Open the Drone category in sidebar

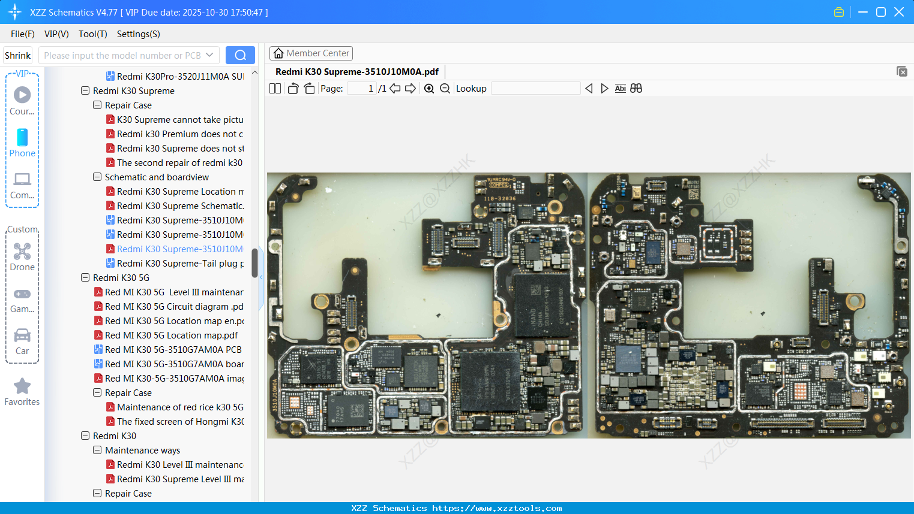(x=22, y=257)
